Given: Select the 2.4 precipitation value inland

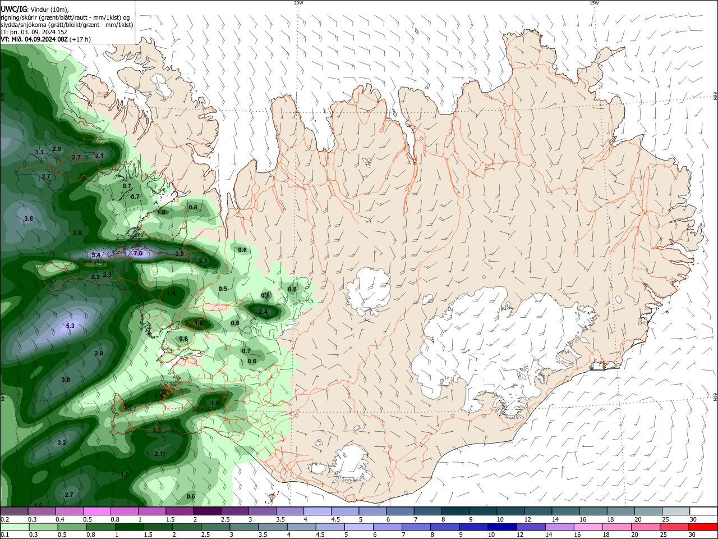Looking at the screenshot, I should 263,312.
